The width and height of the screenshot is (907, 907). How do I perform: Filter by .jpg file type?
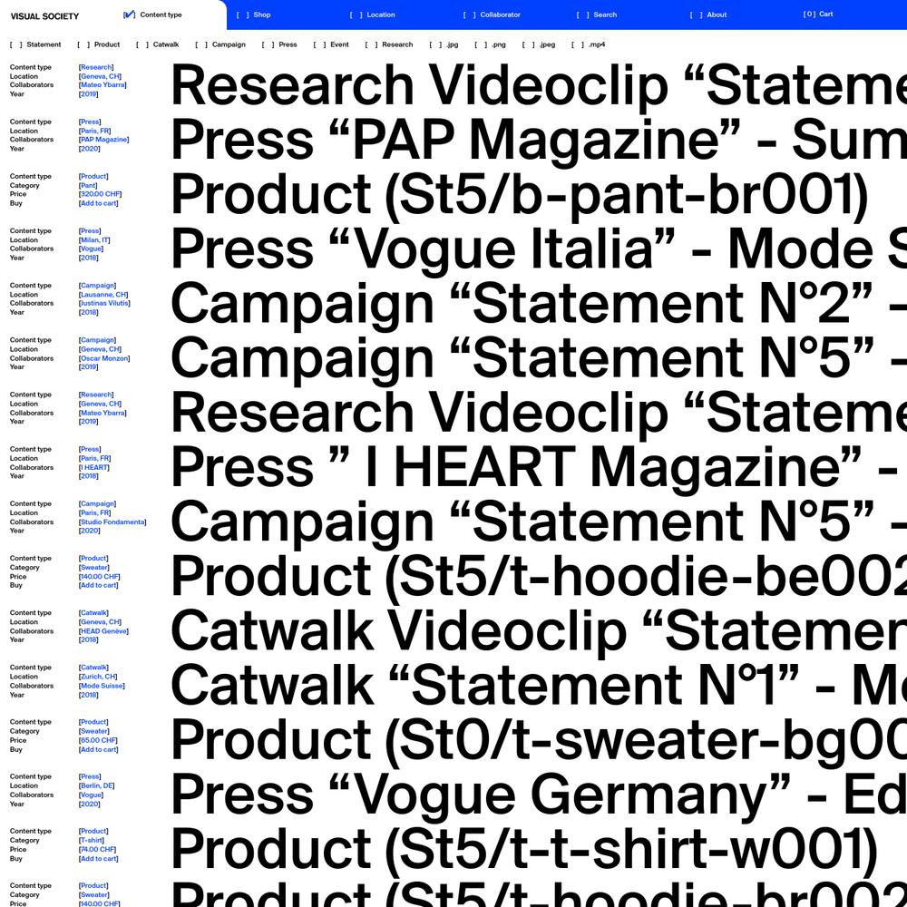[444, 44]
